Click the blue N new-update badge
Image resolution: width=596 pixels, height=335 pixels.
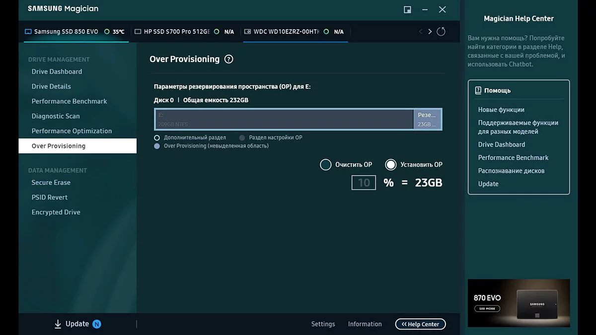(97, 324)
